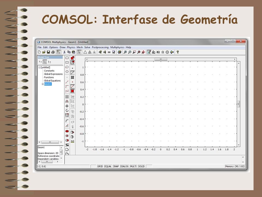262x197 pixels.
Task: Click the Array tool icon
Action: (x=67, y=97)
